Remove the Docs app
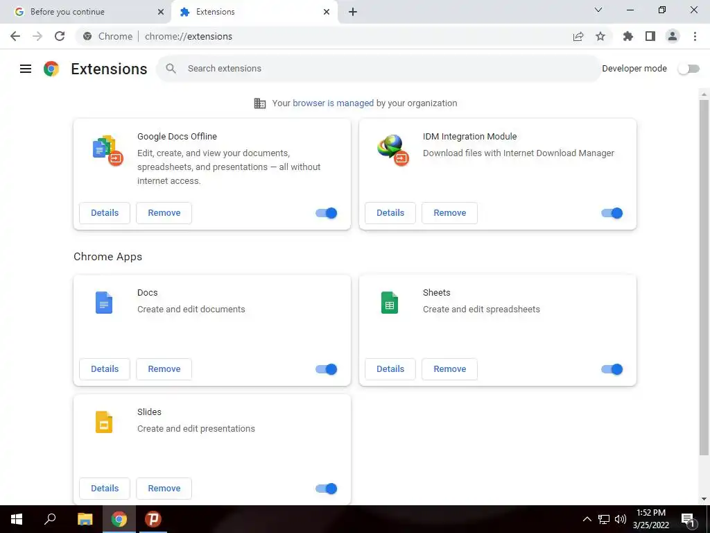The height and width of the screenshot is (533, 710). [164, 369]
